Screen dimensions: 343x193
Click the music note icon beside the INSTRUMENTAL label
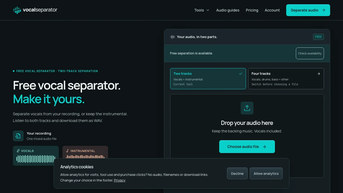click(x=68, y=151)
